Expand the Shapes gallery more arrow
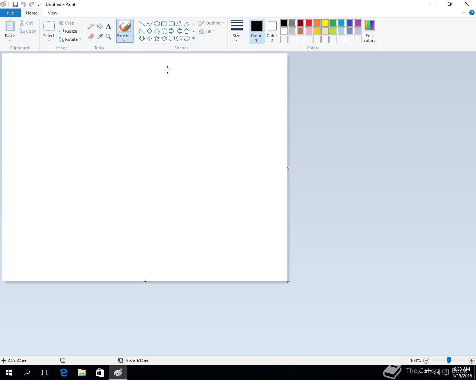Viewport: 476px width, 380px height. tap(193, 38)
